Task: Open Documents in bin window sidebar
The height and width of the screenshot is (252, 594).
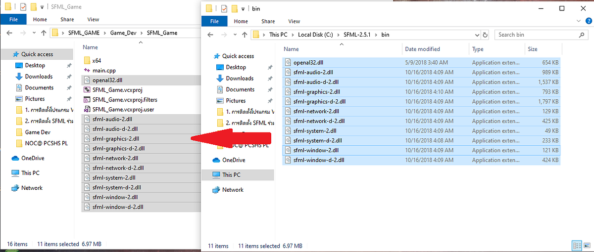Action: tap(240, 89)
